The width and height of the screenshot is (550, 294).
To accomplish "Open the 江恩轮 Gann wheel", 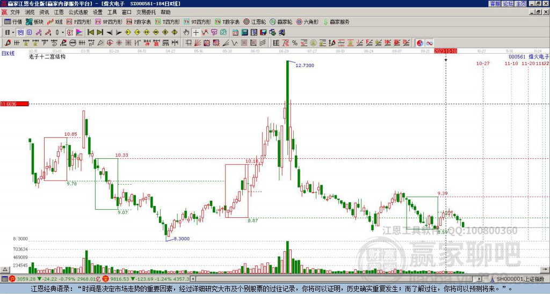I will tap(255, 21).
